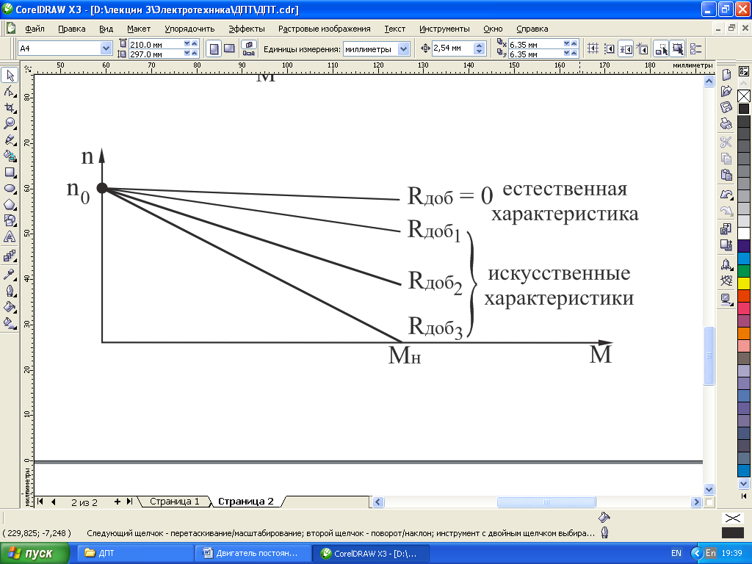Viewport: 752px width, 564px height.
Task: Open the Файл menu
Action: (35, 29)
